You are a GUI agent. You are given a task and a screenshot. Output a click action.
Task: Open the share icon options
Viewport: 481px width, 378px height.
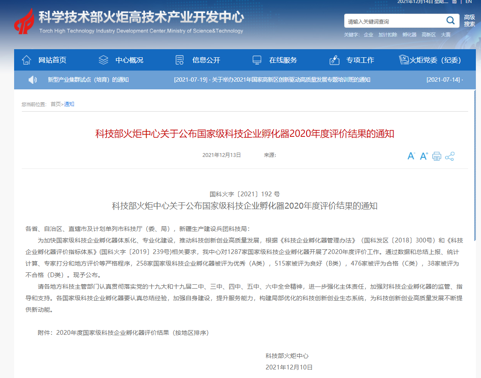click(449, 157)
